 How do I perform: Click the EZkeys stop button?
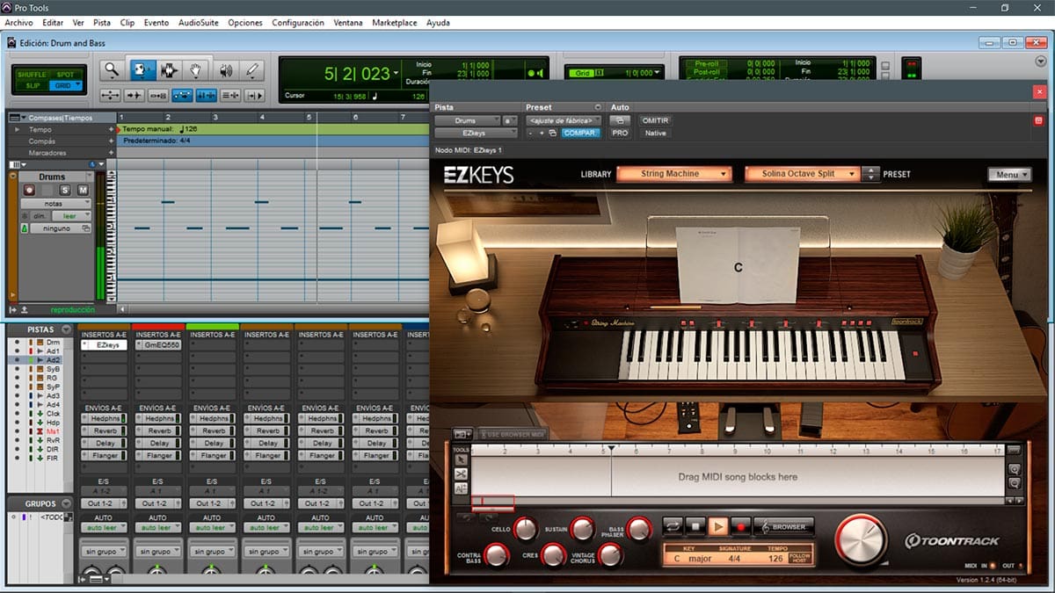[695, 526]
